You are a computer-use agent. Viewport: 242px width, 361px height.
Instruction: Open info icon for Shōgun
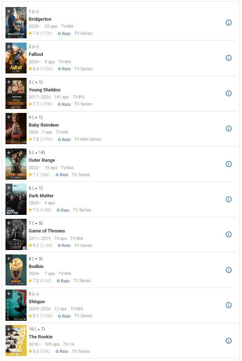click(228, 305)
